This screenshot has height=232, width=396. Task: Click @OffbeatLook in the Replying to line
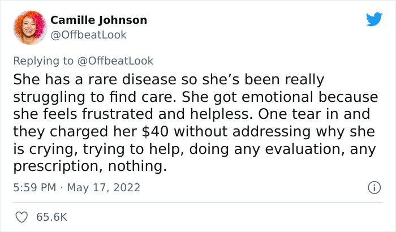coord(115,61)
